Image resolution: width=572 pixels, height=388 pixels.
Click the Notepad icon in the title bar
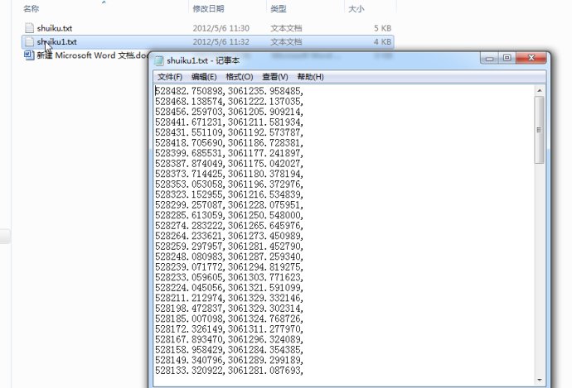coord(159,60)
